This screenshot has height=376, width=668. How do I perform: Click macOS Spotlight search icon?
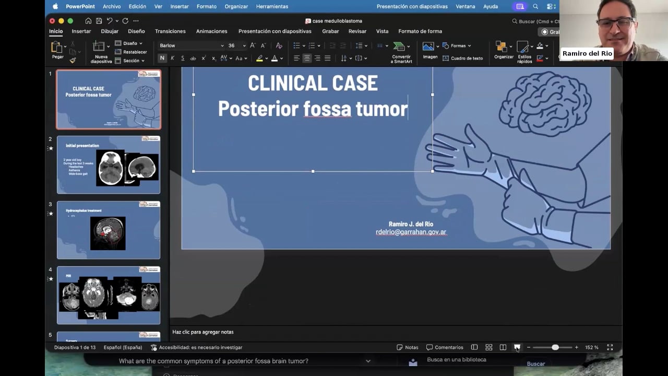coord(535,6)
